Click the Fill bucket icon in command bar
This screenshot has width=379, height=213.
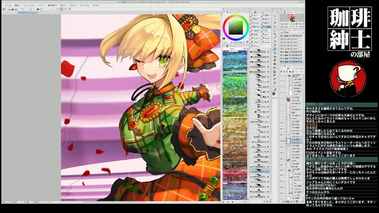click(38, 9)
